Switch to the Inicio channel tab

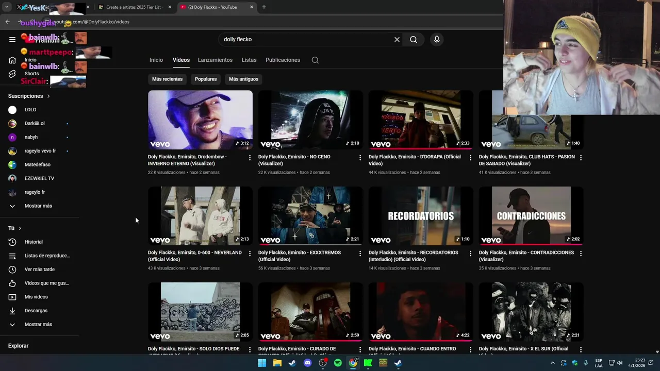156,60
